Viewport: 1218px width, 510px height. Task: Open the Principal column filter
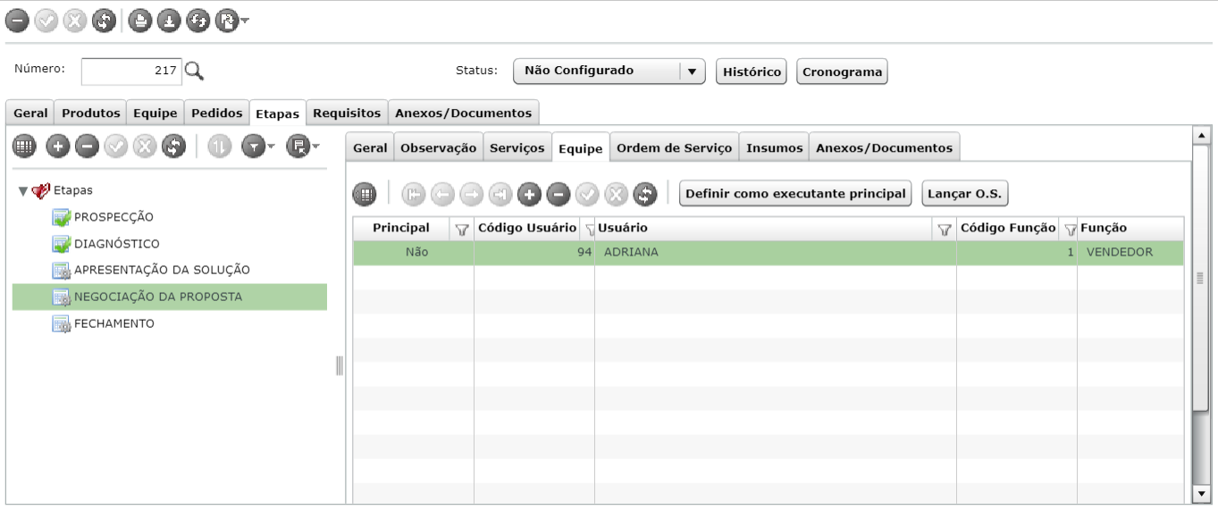462,230
